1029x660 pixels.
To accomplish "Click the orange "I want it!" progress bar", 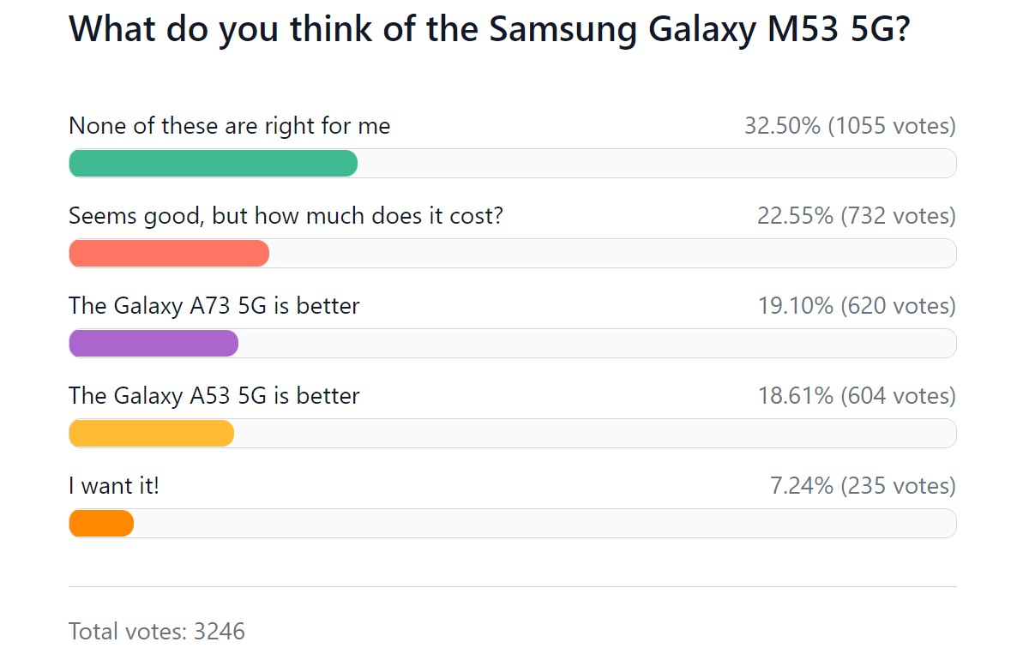I will 101,523.
